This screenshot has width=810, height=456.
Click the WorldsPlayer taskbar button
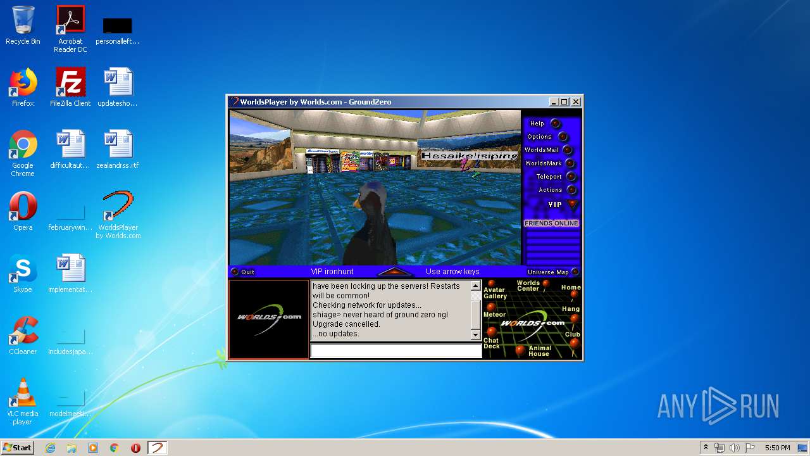[x=158, y=448]
